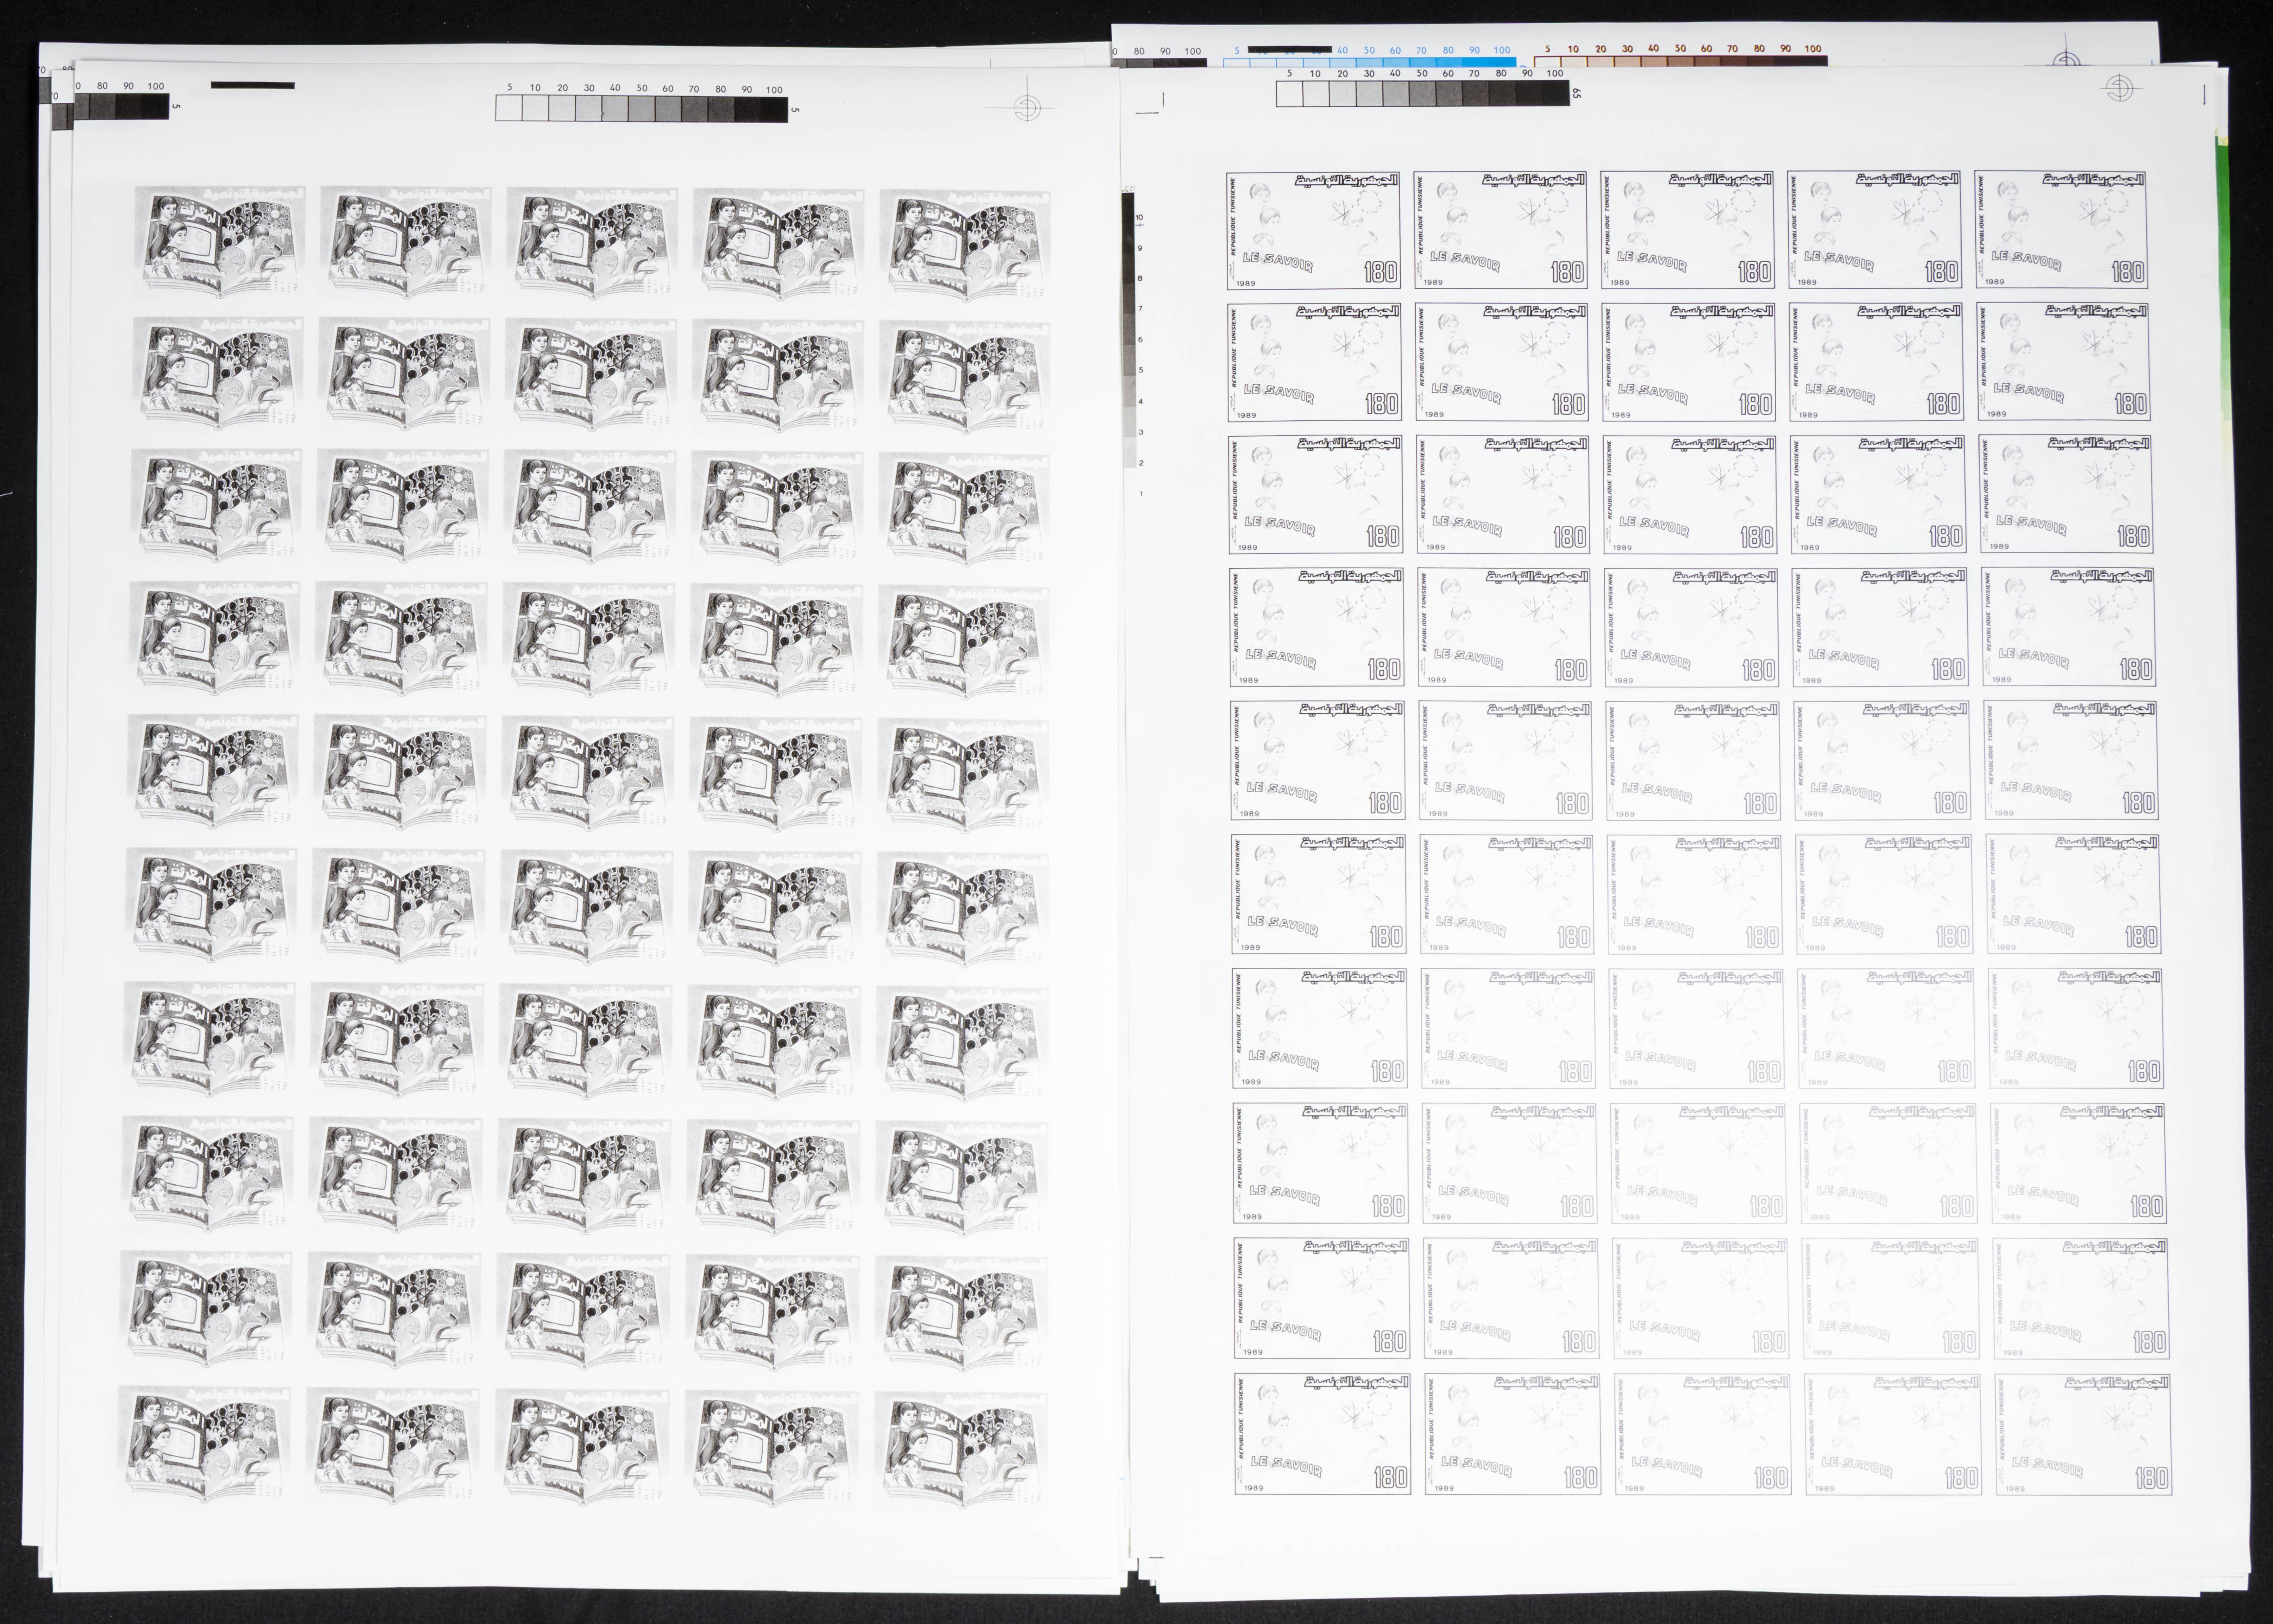Select the 100 patch of the left sheet's grayscale bar
The height and width of the screenshot is (1624, 2273).
(x=774, y=110)
